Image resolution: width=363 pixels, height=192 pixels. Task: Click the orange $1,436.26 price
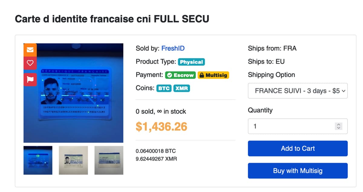coord(161,127)
